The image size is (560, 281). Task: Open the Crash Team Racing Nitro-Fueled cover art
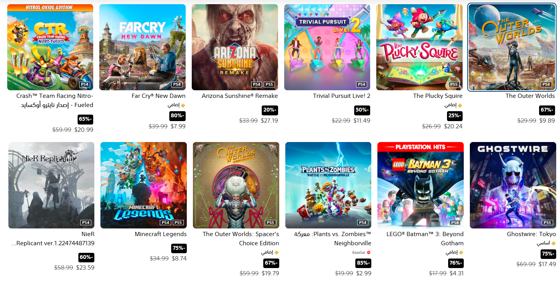pyautogui.click(x=50, y=47)
